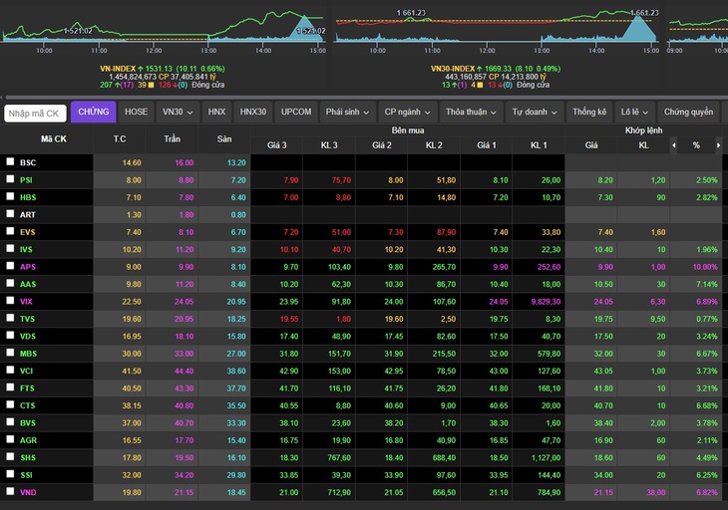728x510 pixels.
Task: Click the Nhập mã CK search field
Action: click(x=35, y=114)
